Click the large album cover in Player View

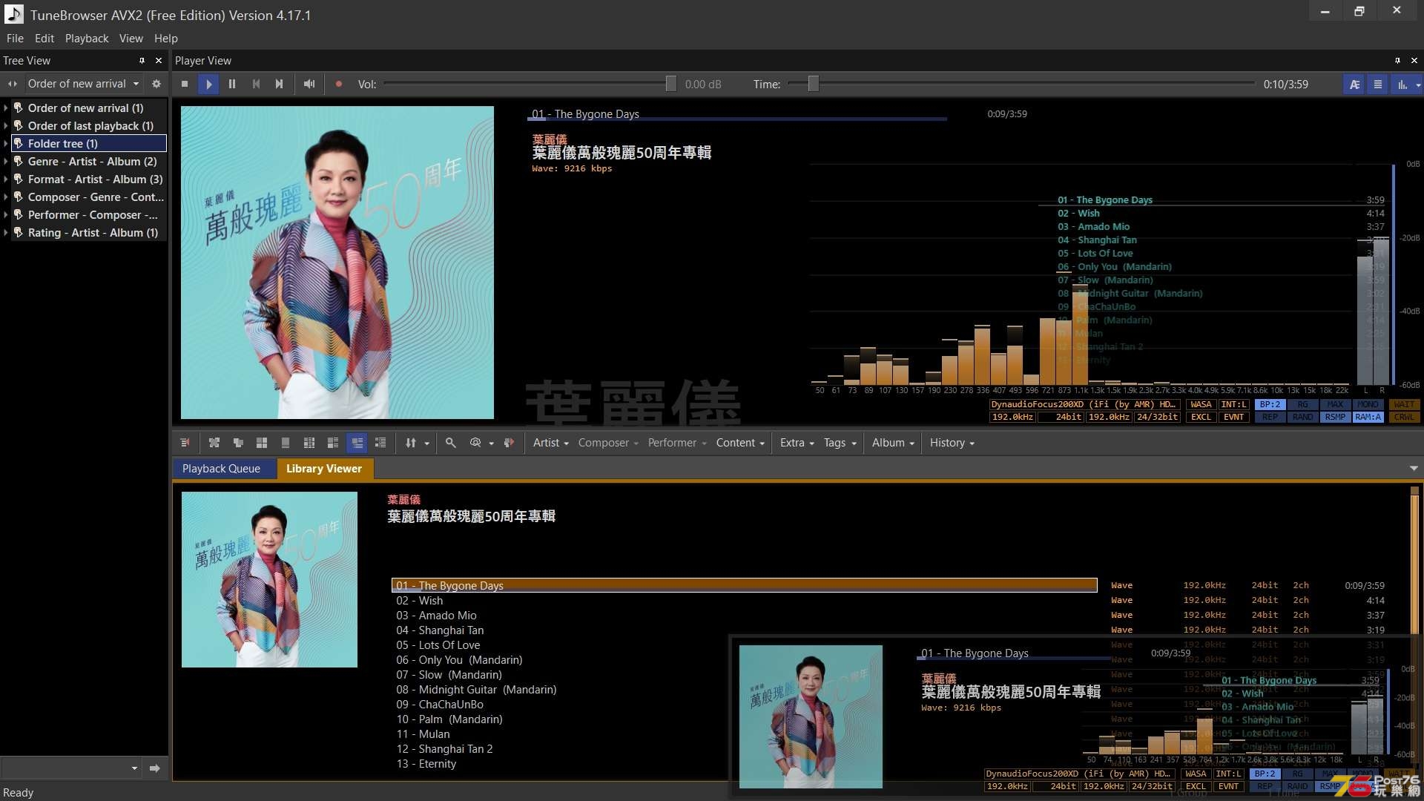click(337, 263)
